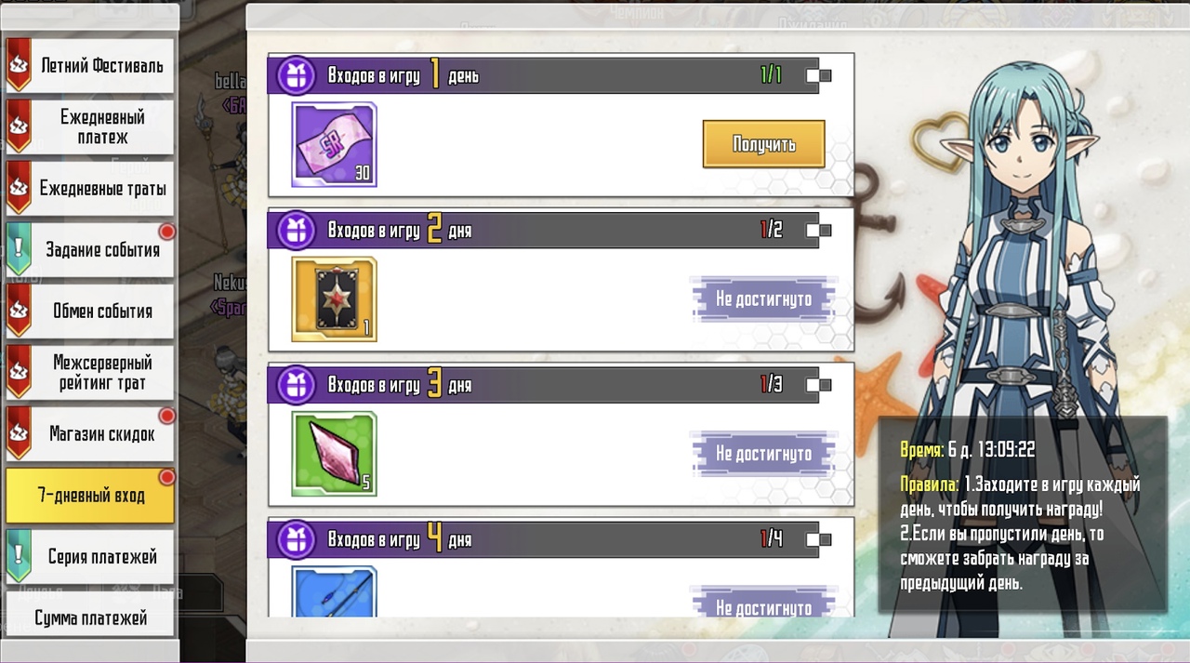
Task: Go to Магазин скидок tab
Action: click(x=90, y=434)
